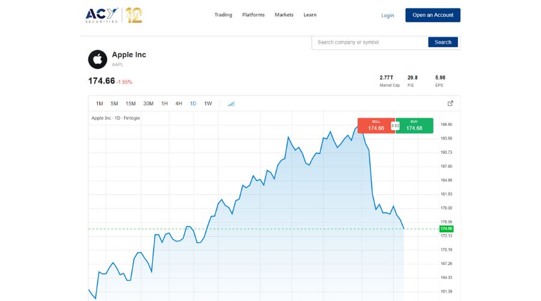This screenshot has height=301, width=541.
Task: Expand the Platforms menu
Action: [253, 15]
